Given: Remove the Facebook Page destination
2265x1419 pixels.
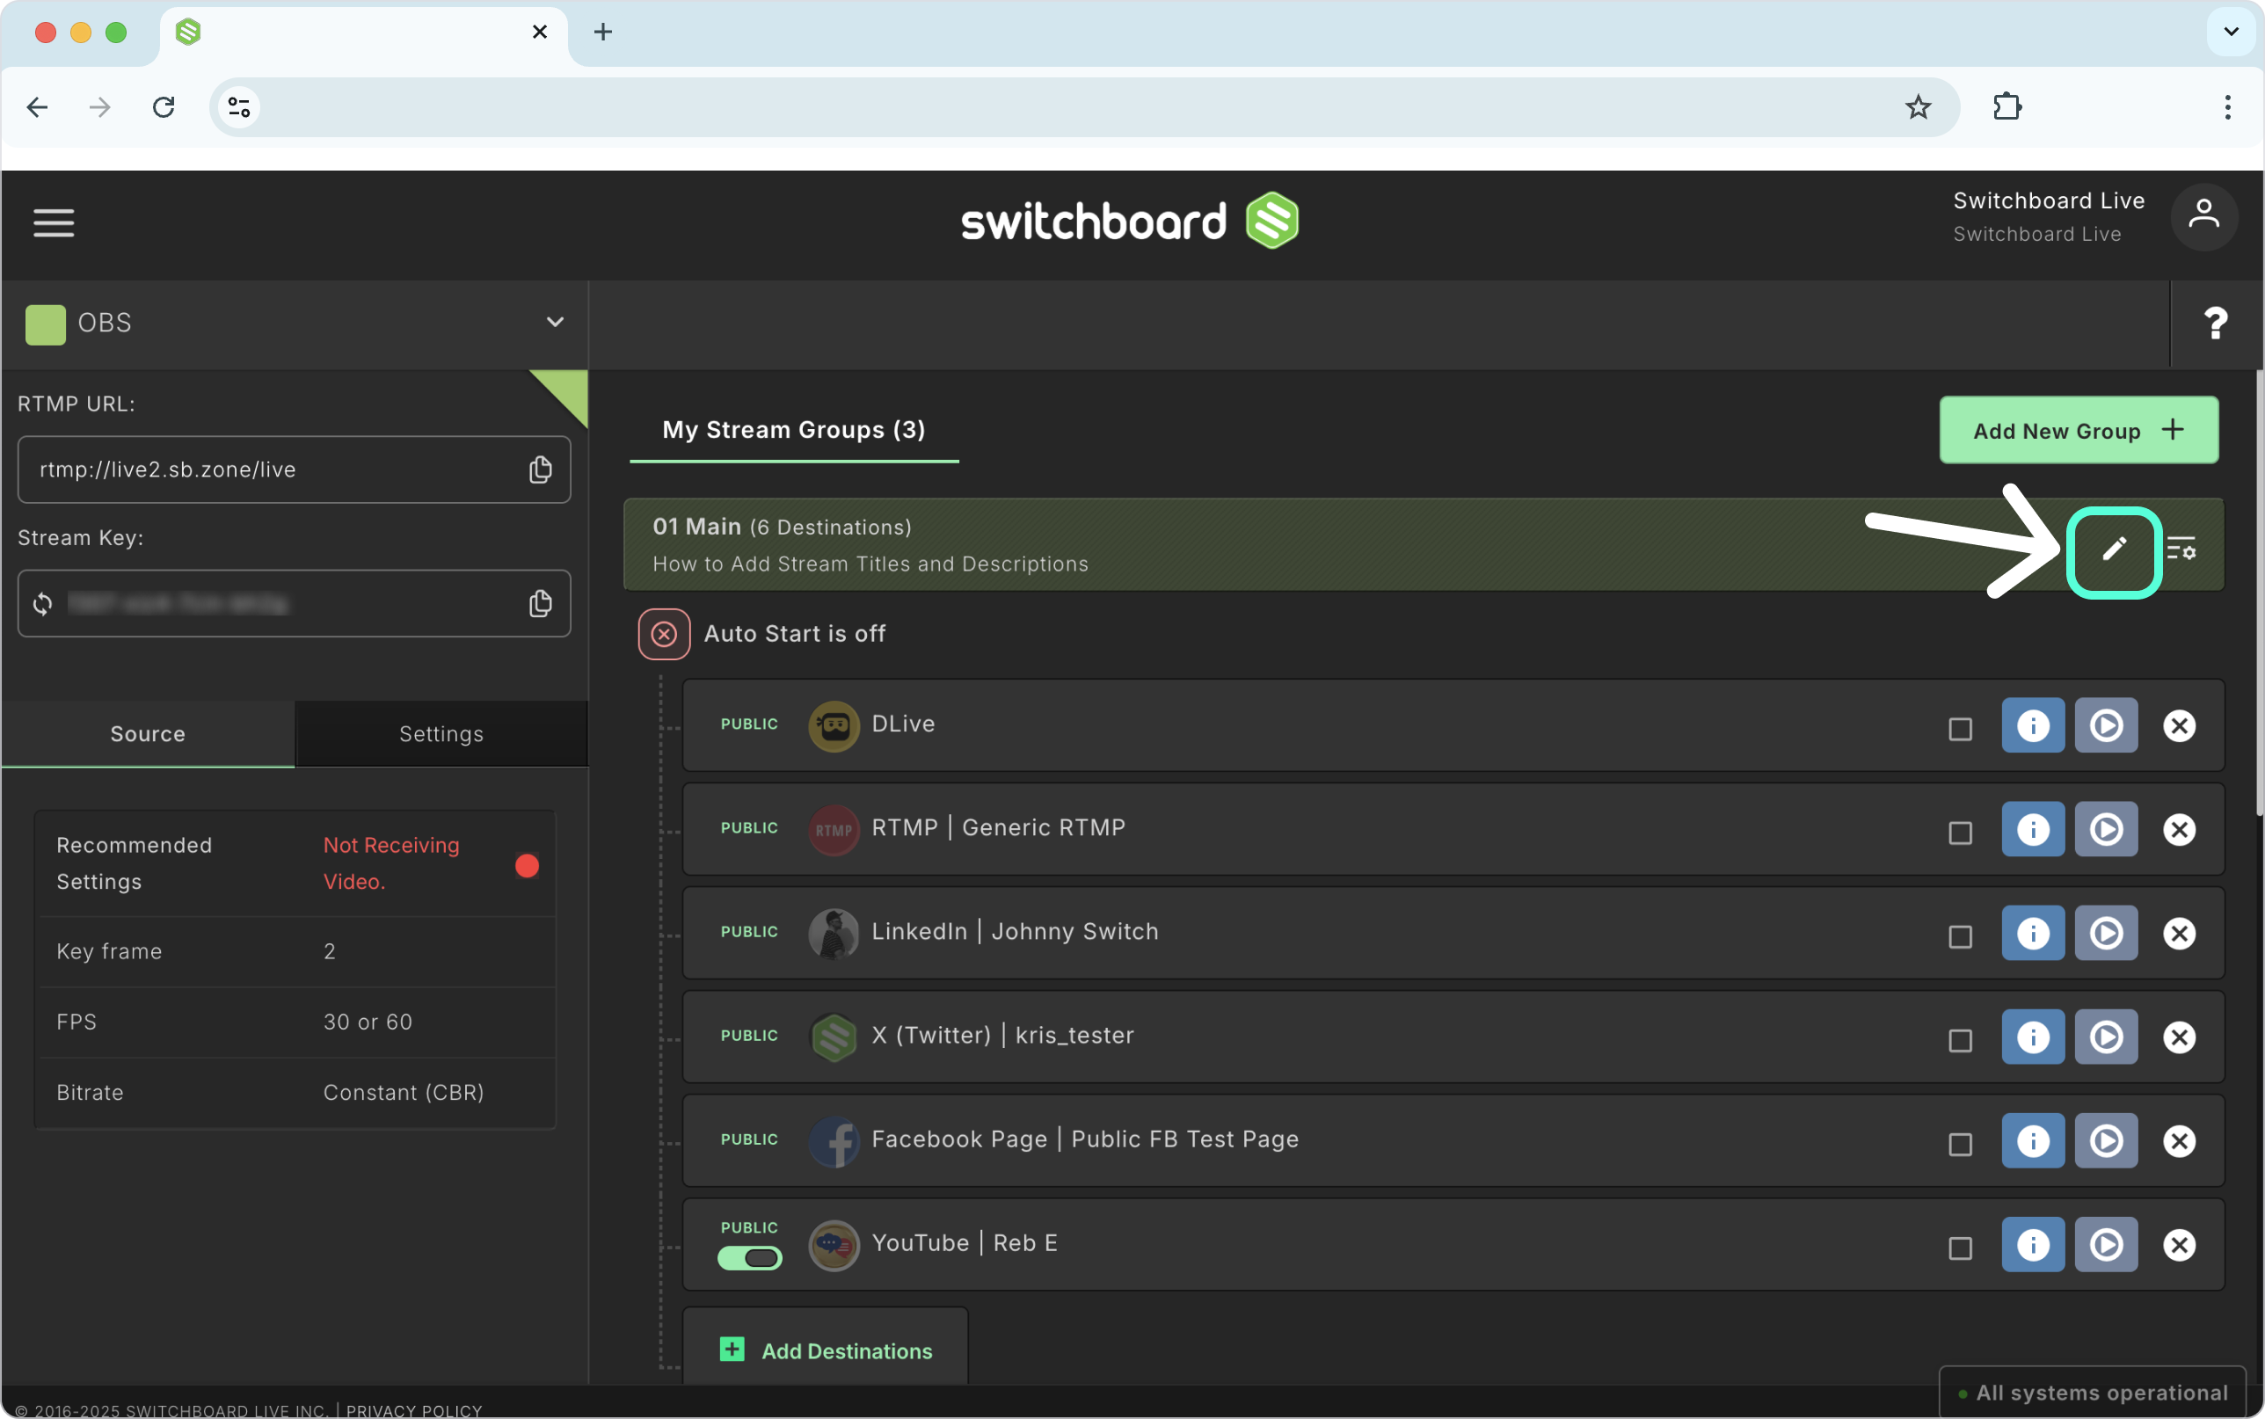Looking at the screenshot, I should [2179, 1141].
